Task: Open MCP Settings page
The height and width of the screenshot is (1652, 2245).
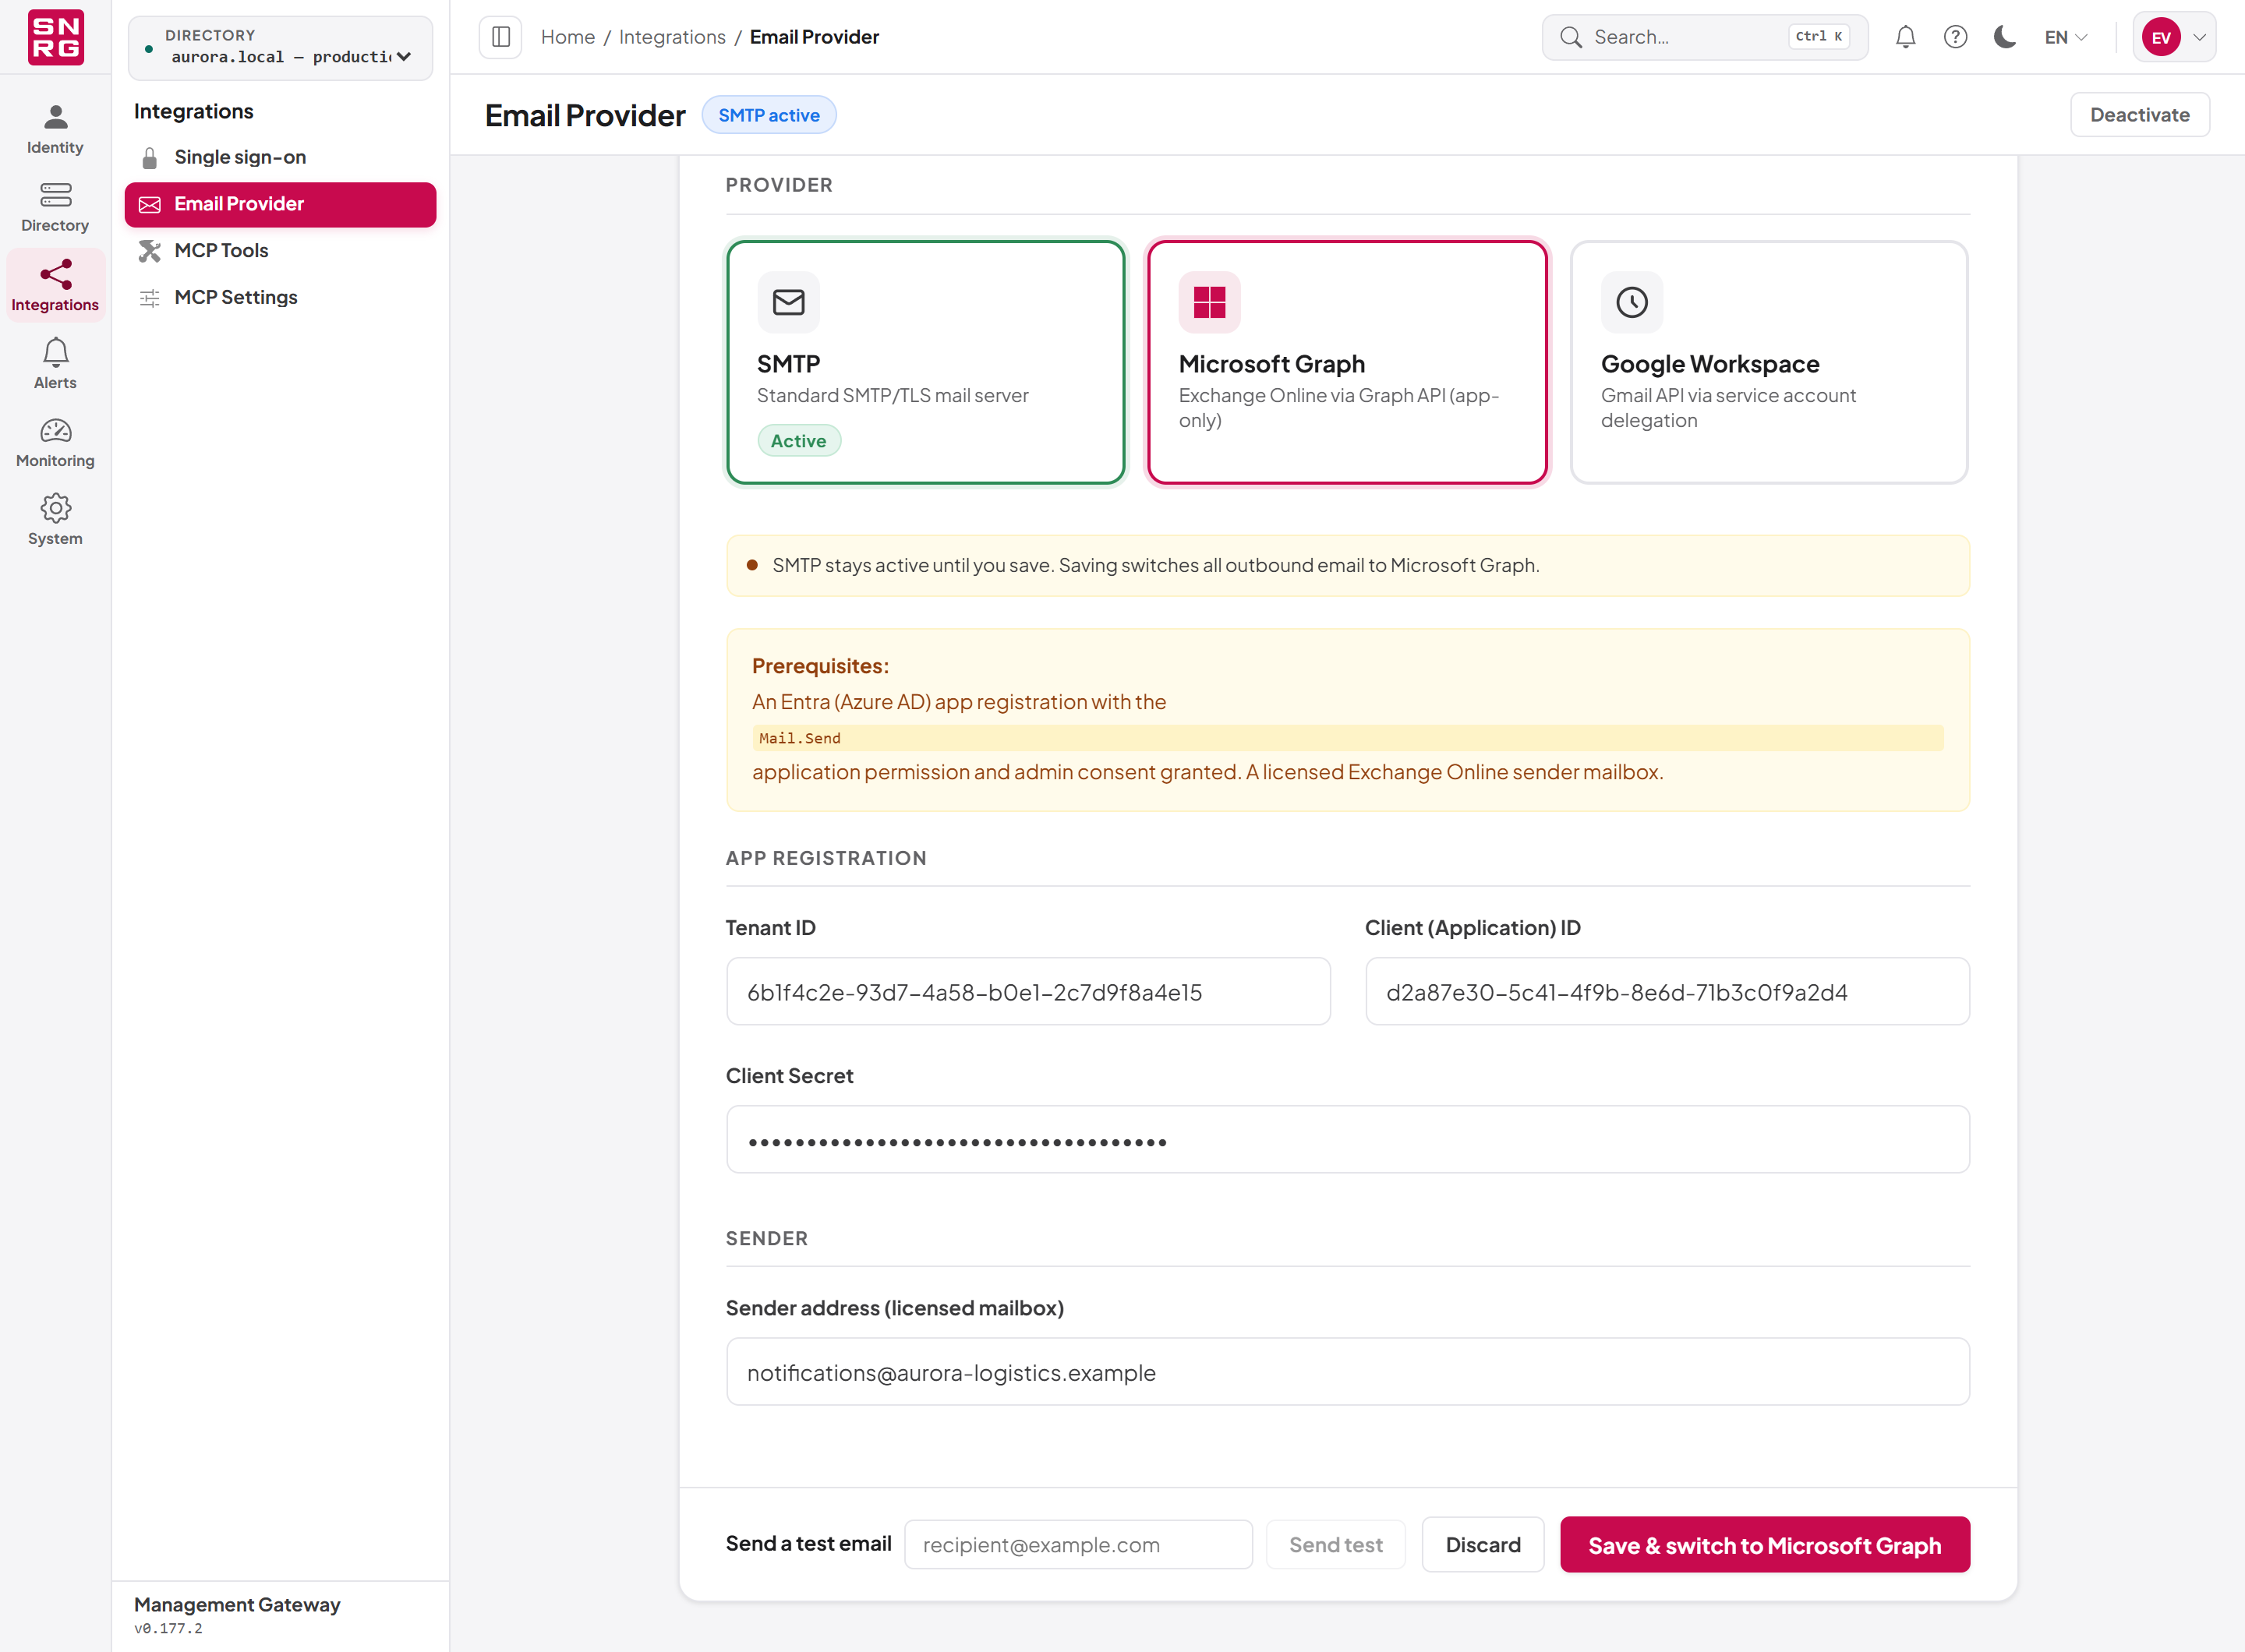Action: 280,297
